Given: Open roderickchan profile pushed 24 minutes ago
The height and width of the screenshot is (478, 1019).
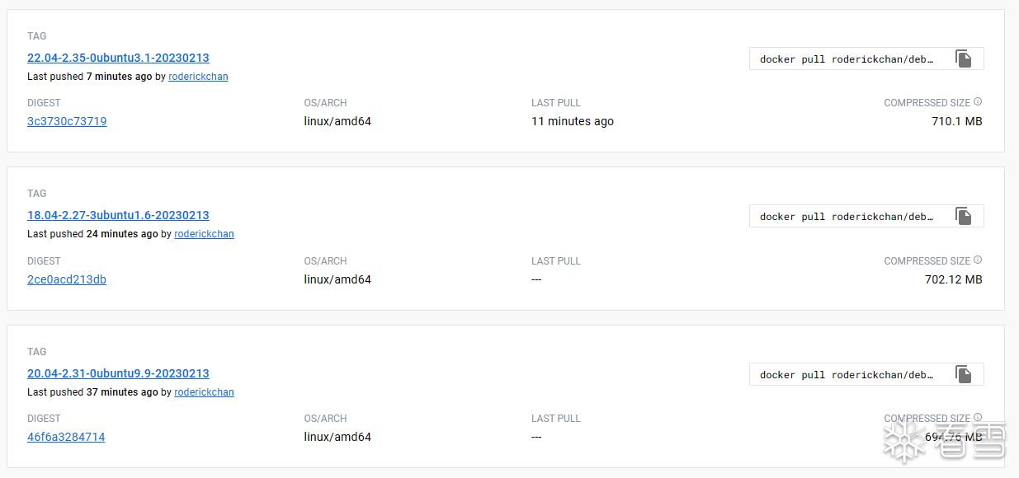Looking at the screenshot, I should [204, 234].
